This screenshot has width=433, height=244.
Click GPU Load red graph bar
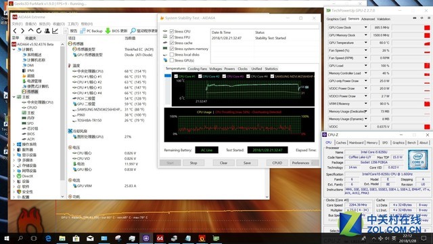pyautogui.click(x=427, y=66)
